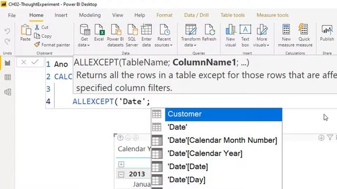Open the Data / Drill tab
Screen dimensions: 337x189
[x=196, y=15]
